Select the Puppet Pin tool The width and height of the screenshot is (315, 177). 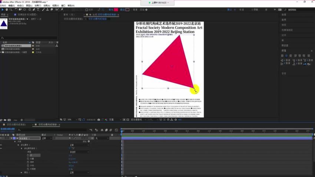(x=62, y=9)
